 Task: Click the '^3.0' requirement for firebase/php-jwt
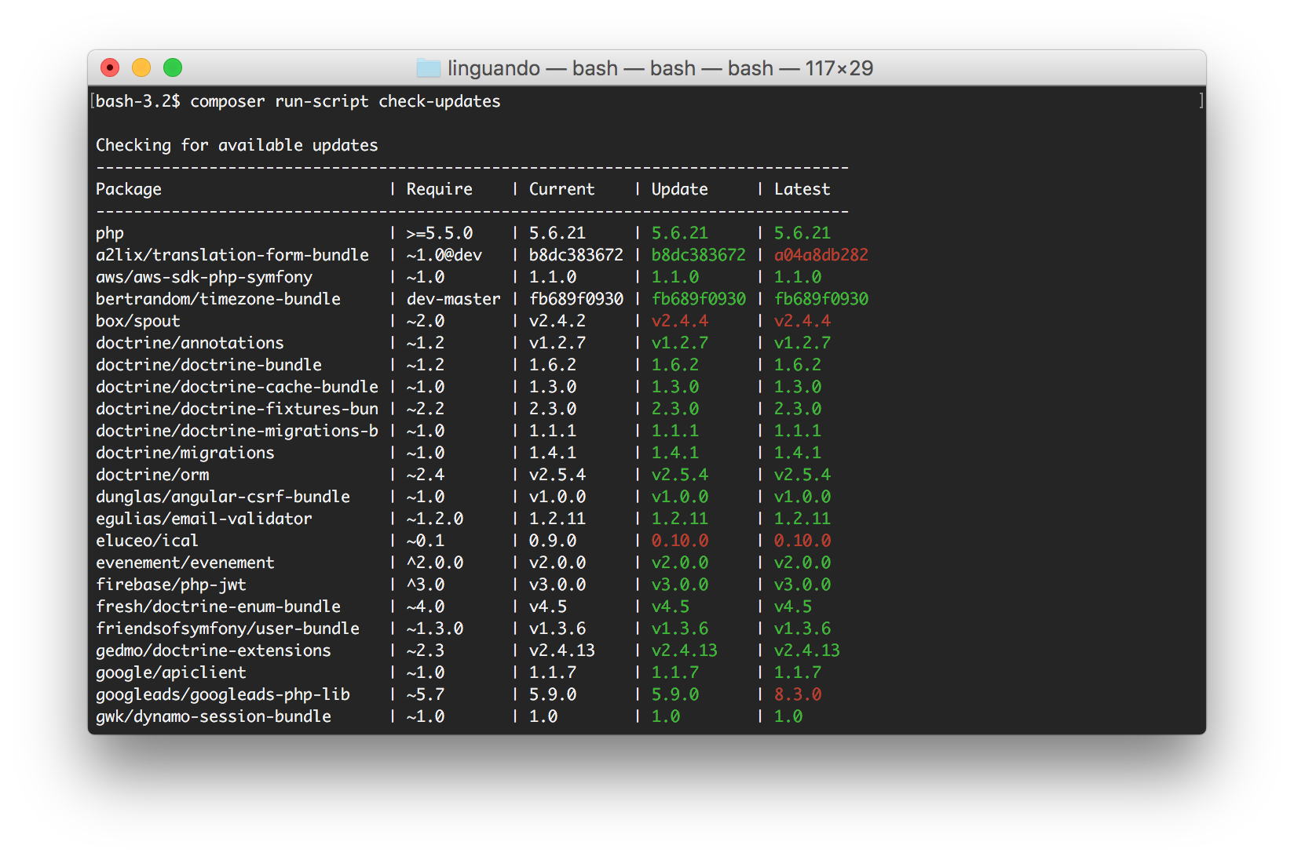pos(426,585)
